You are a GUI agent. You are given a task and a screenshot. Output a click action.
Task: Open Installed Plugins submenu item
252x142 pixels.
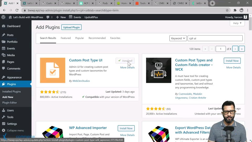(x=11, y=92)
